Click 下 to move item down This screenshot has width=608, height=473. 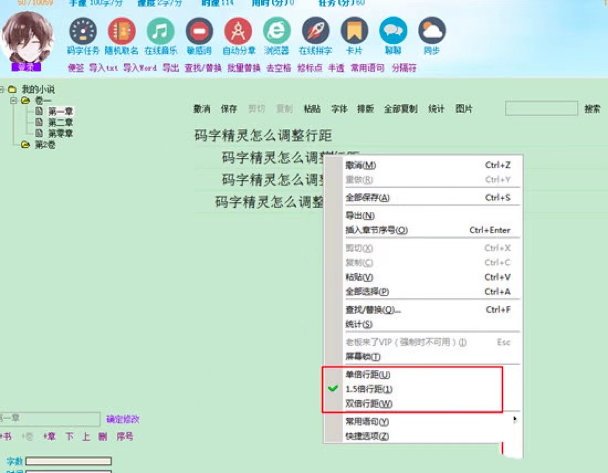point(70,437)
